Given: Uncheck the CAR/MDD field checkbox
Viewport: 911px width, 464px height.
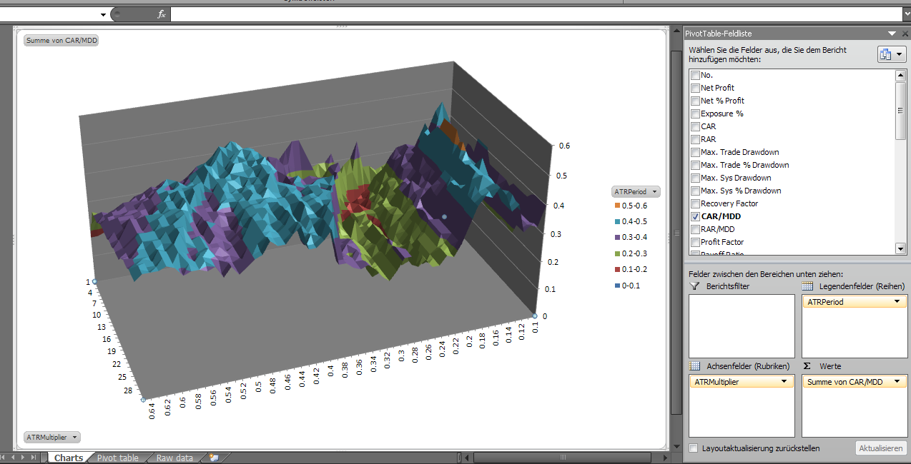Looking at the screenshot, I should pyautogui.click(x=695, y=216).
